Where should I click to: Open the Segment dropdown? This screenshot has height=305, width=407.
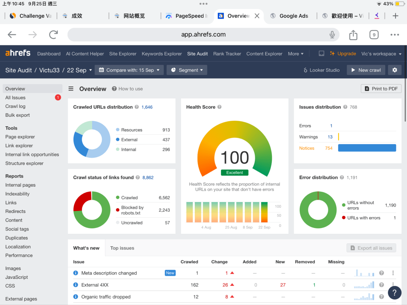[x=187, y=70]
